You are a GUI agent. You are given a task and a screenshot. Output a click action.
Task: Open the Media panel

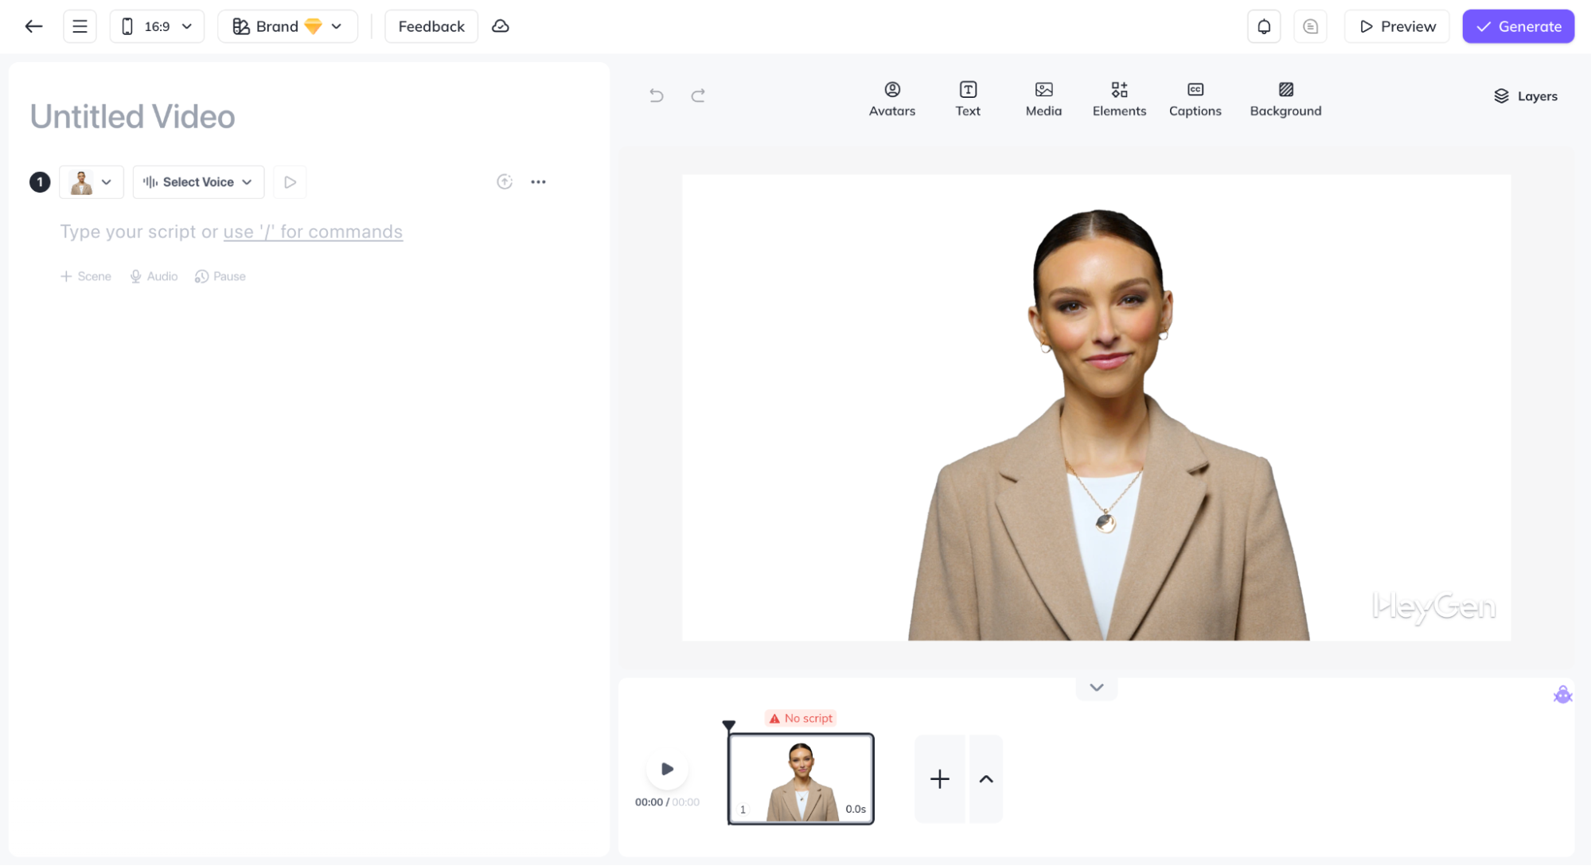(x=1043, y=99)
